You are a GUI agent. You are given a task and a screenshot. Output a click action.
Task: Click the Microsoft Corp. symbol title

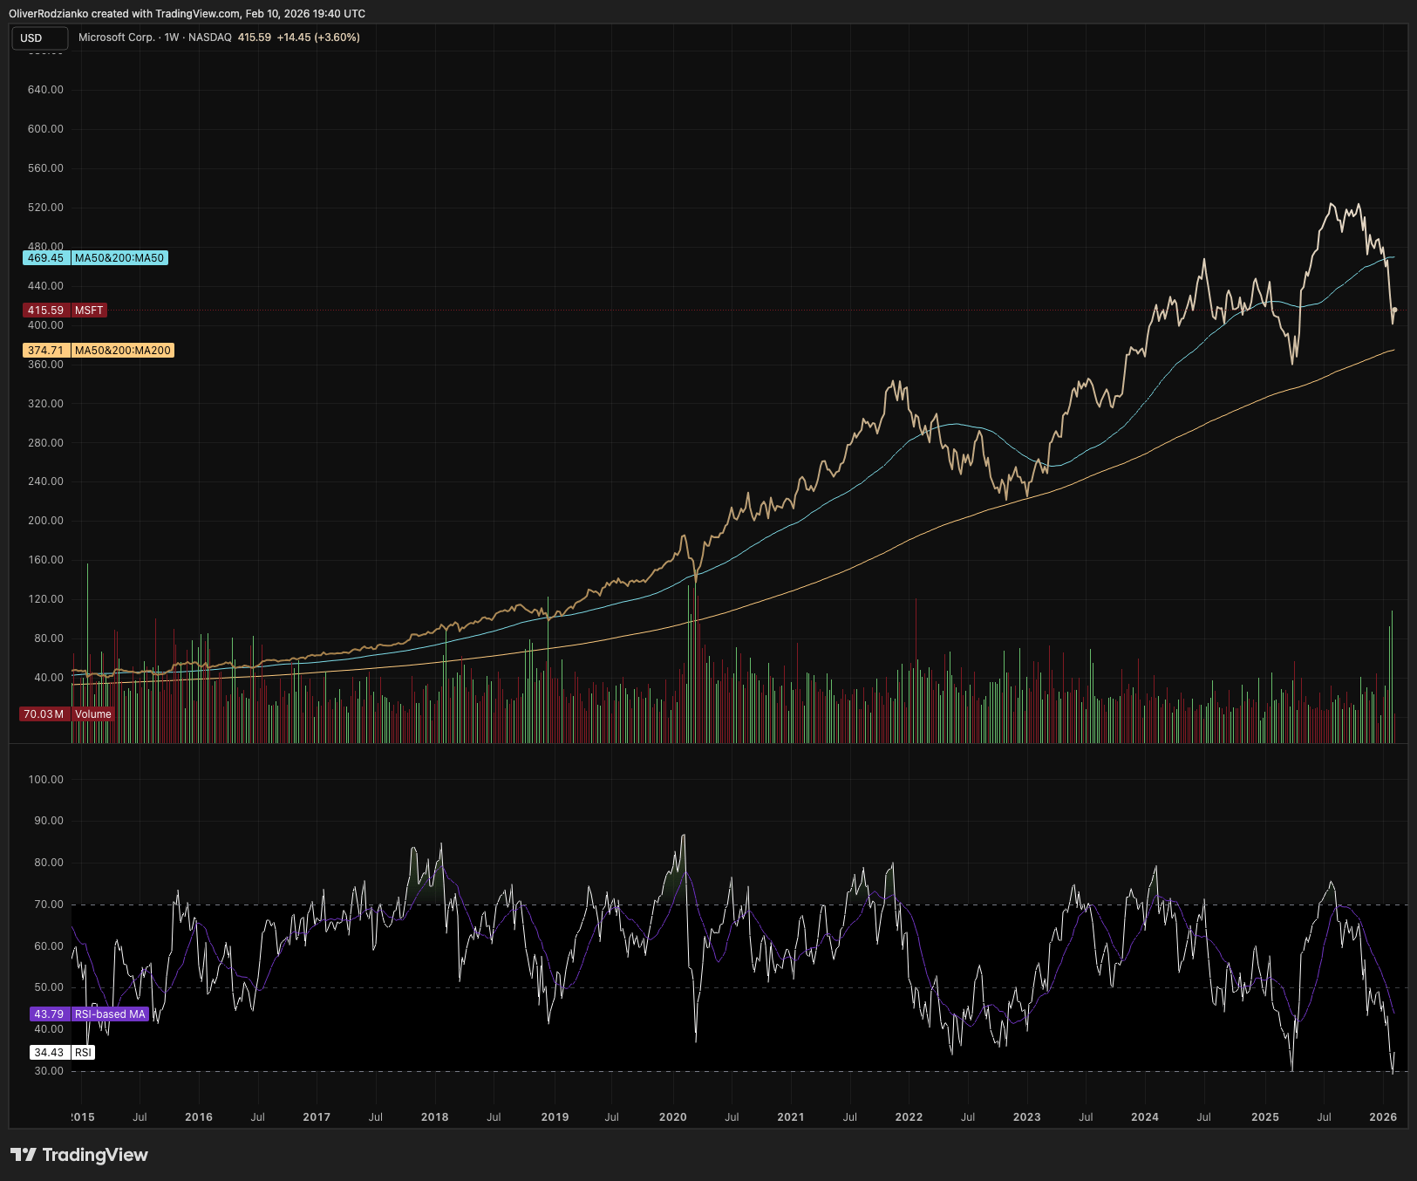[117, 38]
